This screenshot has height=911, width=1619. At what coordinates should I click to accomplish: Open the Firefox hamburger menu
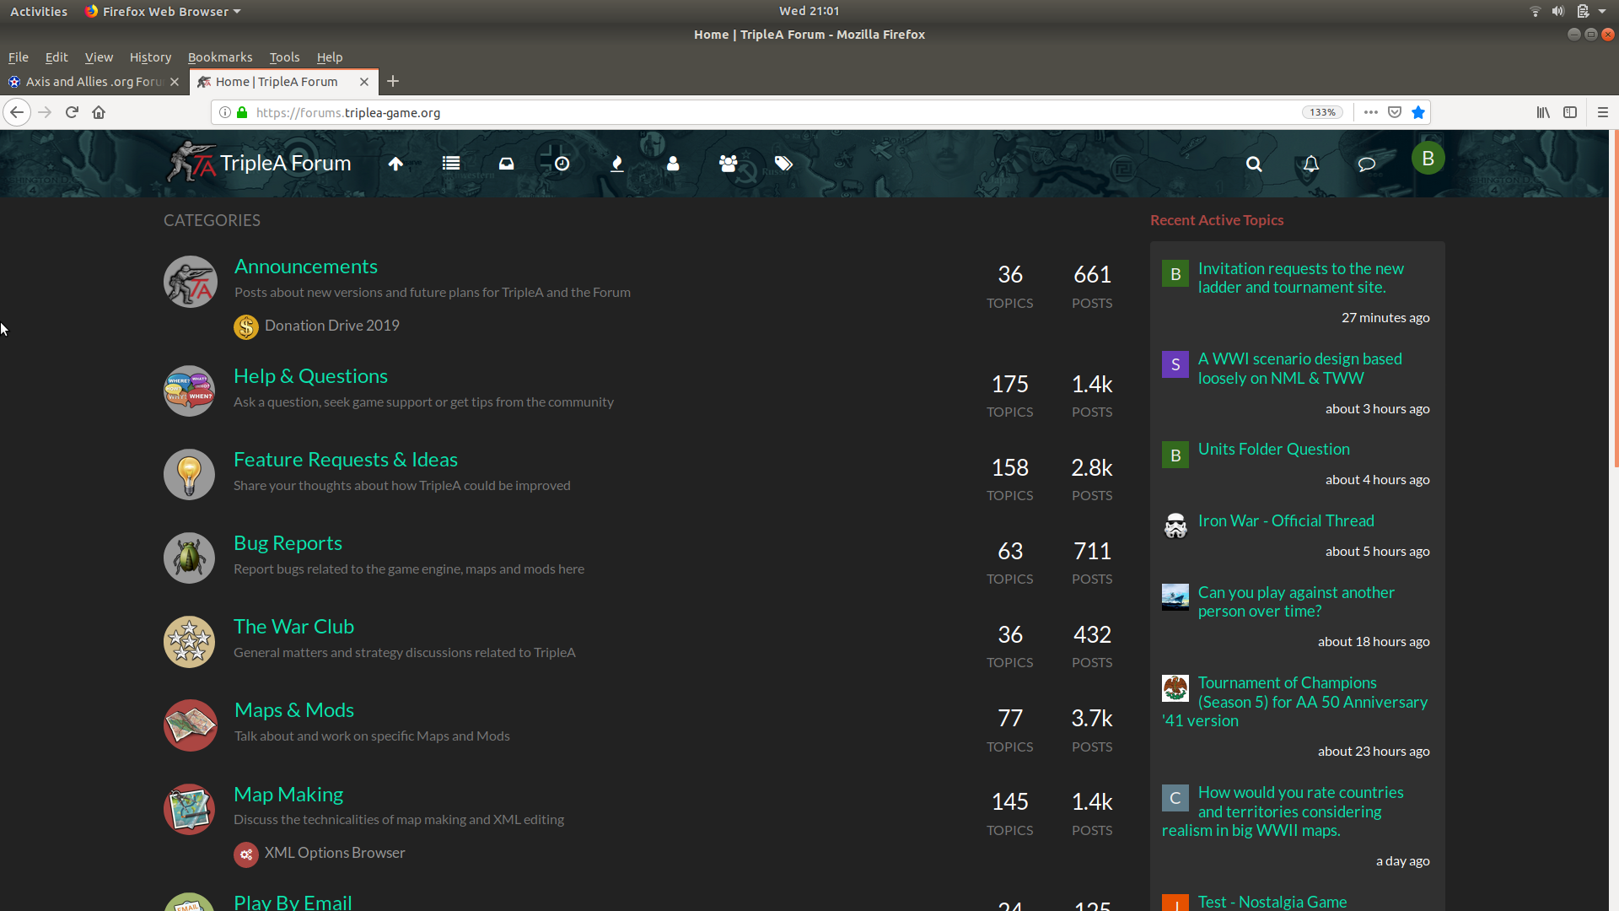(1603, 112)
